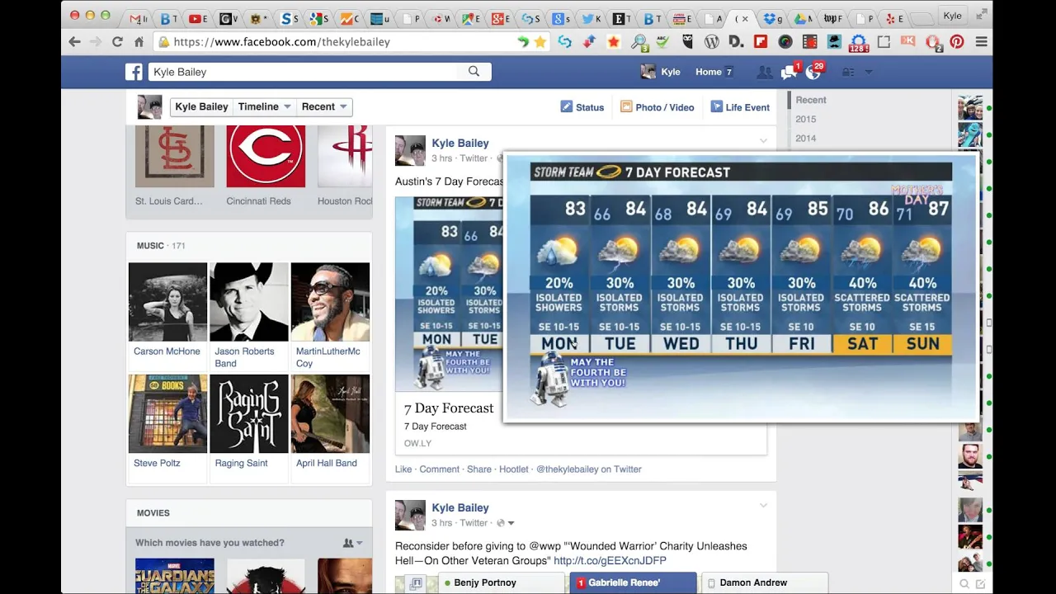The width and height of the screenshot is (1056, 594).
Task: Open Kyle profile link in Facebook top bar
Action: click(x=661, y=72)
